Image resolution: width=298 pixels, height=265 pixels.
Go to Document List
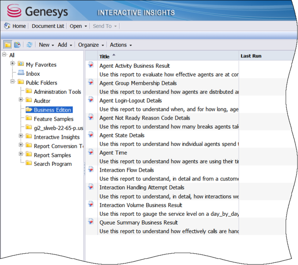coord(48,26)
